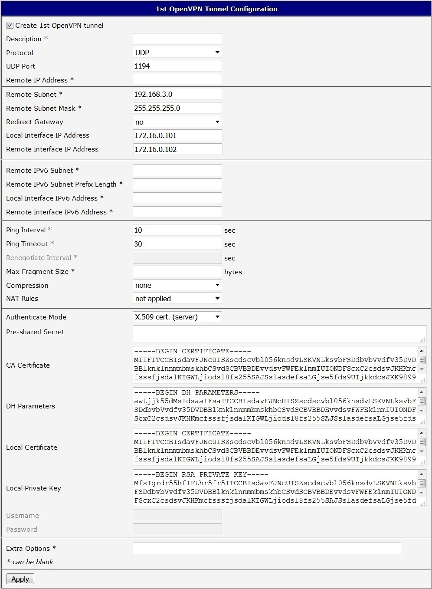Open the Compression dropdown
The width and height of the screenshot is (432, 589).
click(177, 285)
